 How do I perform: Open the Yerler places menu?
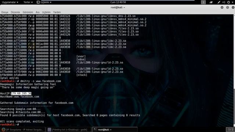[x=28, y=2]
